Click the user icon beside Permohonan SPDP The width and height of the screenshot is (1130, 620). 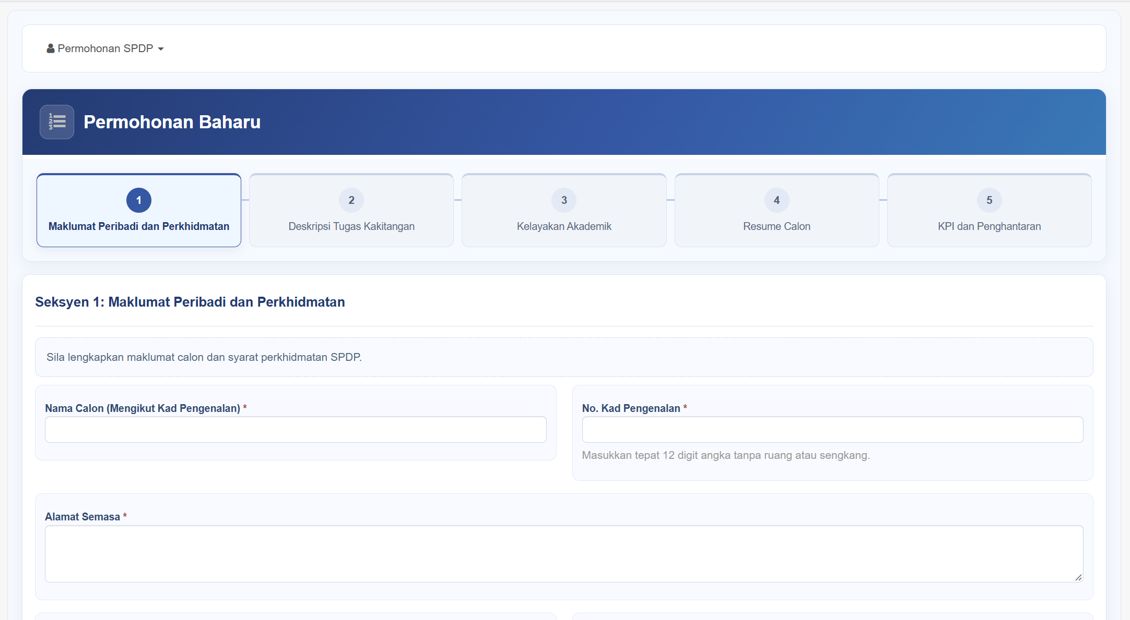click(x=51, y=48)
